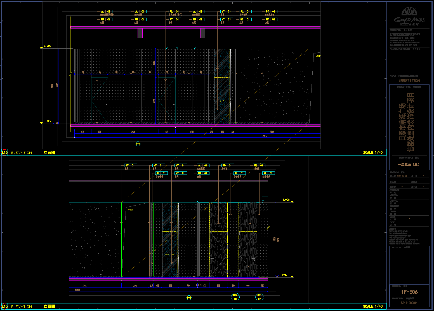Select the FFL level marker in lower elevation
Viewport: 434px width, 311px height.
click(x=284, y=275)
